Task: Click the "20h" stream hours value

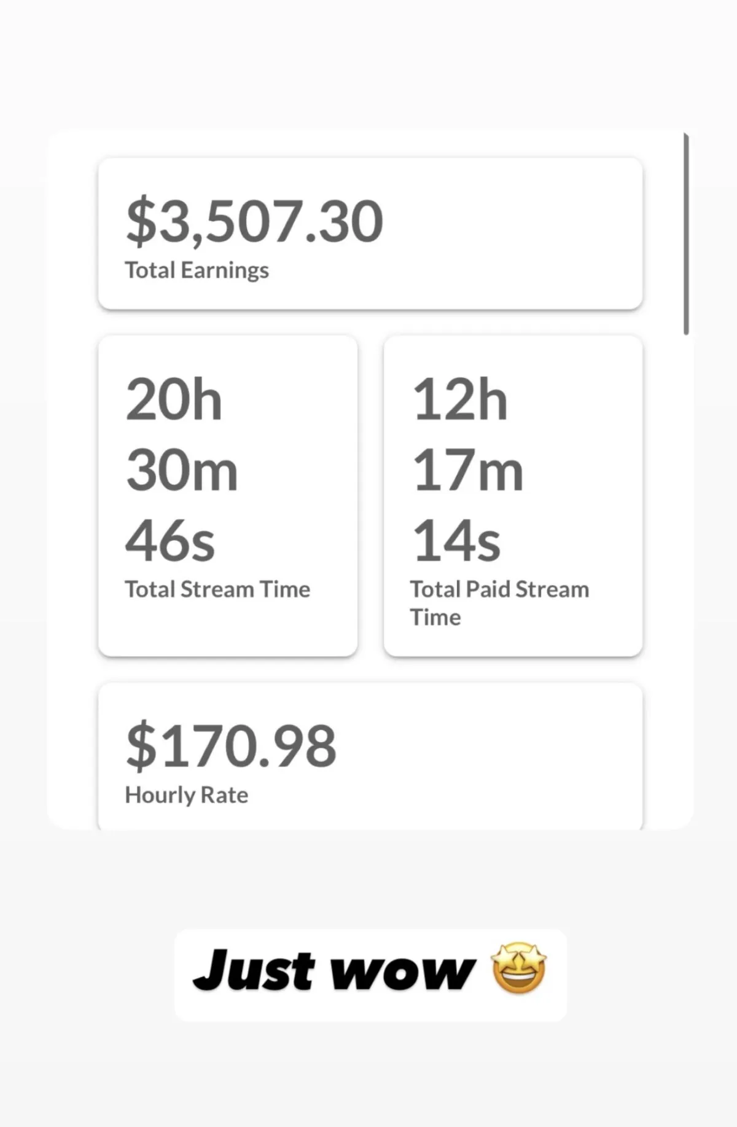Action: coord(174,399)
